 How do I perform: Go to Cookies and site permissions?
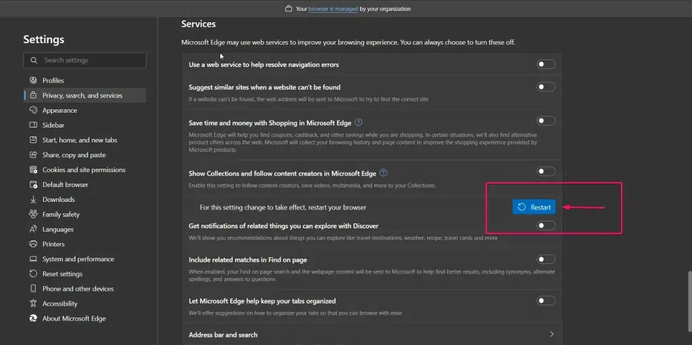point(84,169)
